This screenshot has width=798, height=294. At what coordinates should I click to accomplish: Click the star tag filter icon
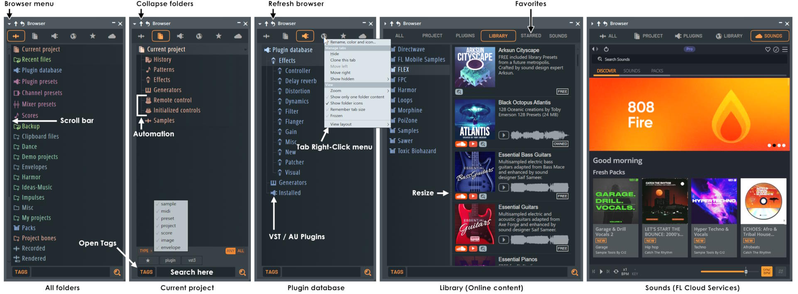(x=148, y=260)
